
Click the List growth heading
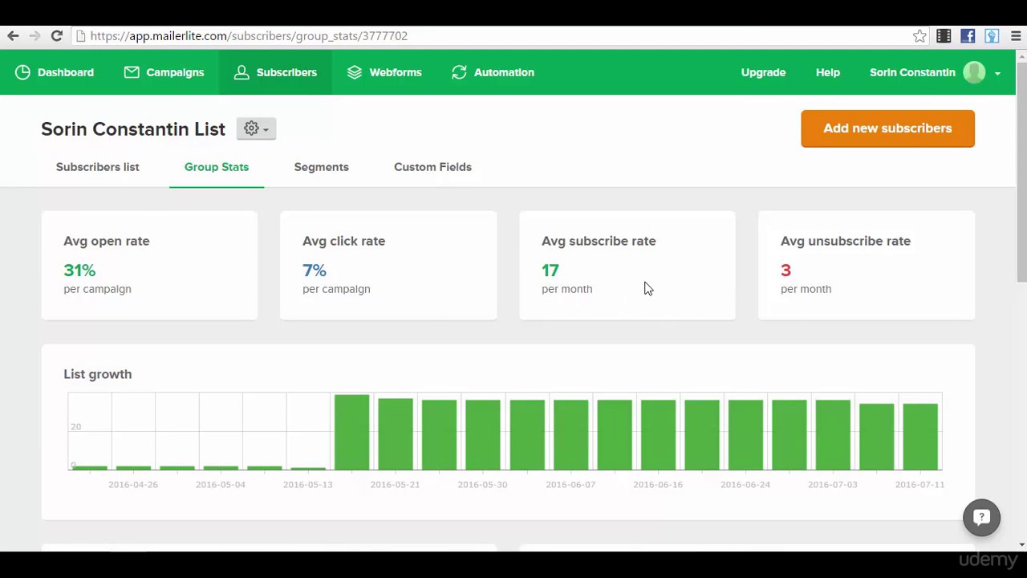(x=98, y=374)
